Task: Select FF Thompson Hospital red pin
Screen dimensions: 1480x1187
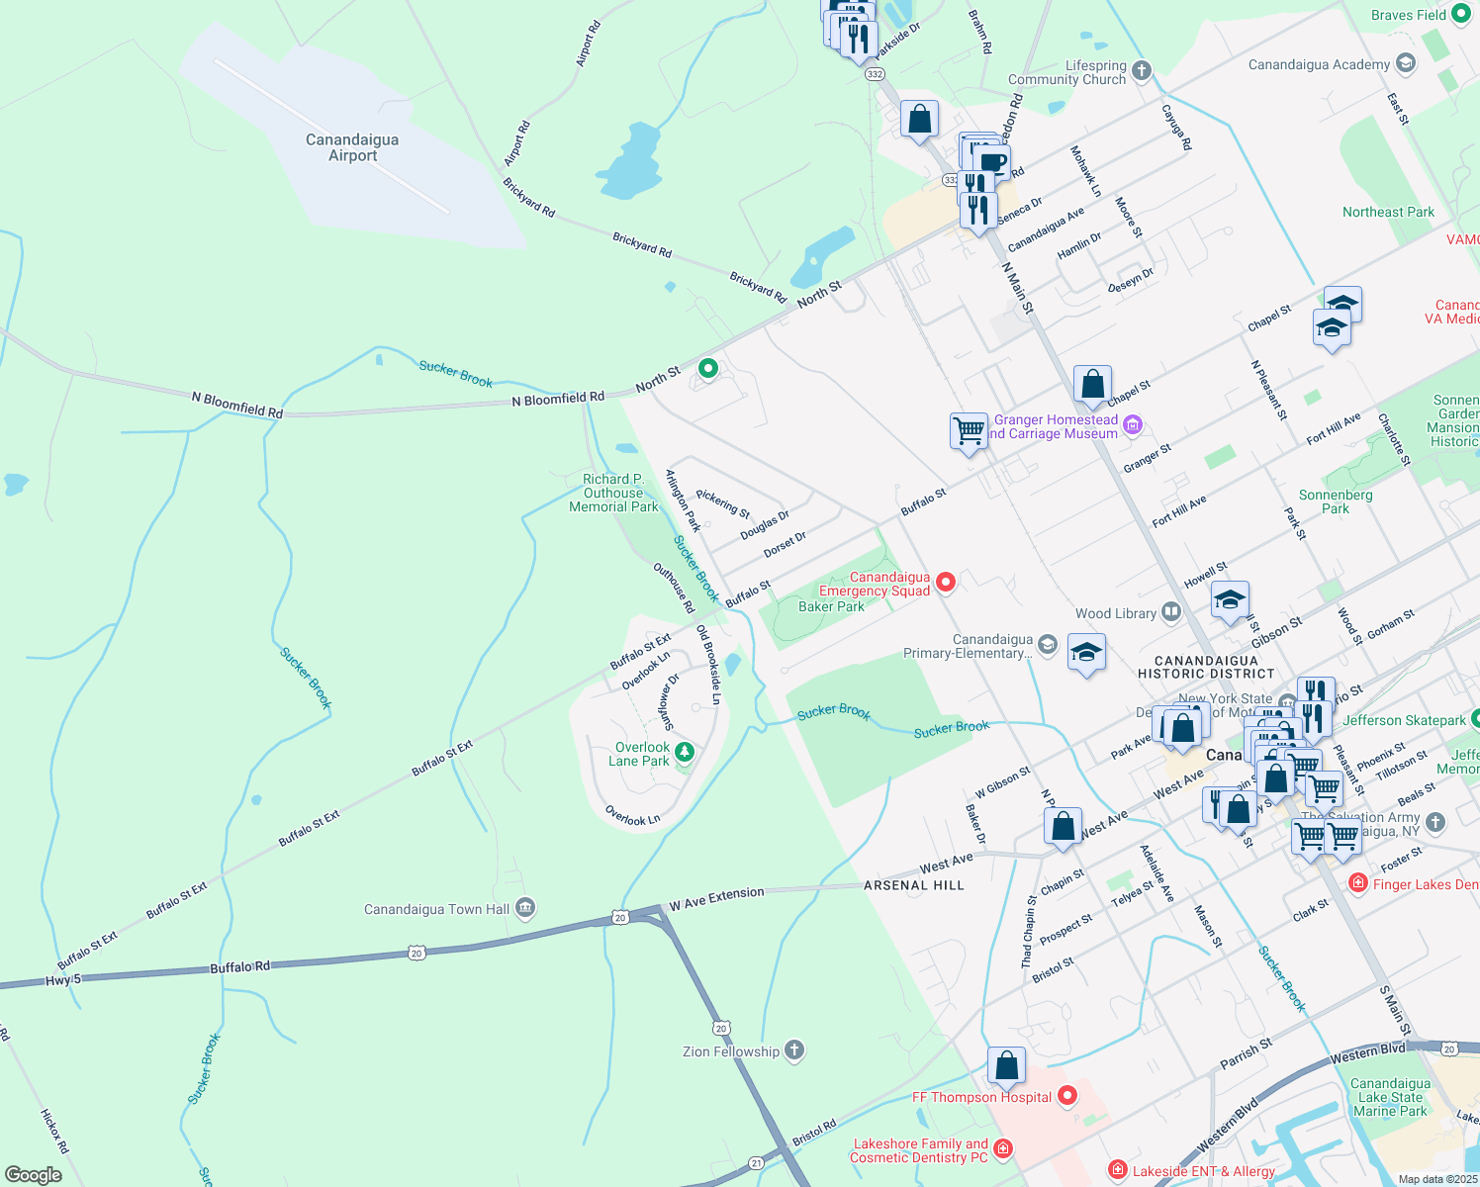Action: coord(1066,1095)
